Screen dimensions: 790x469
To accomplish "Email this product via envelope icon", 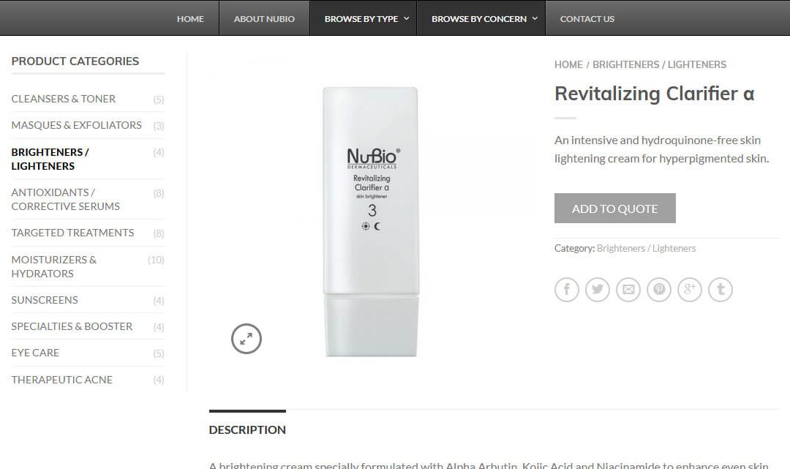I will pyautogui.click(x=628, y=290).
